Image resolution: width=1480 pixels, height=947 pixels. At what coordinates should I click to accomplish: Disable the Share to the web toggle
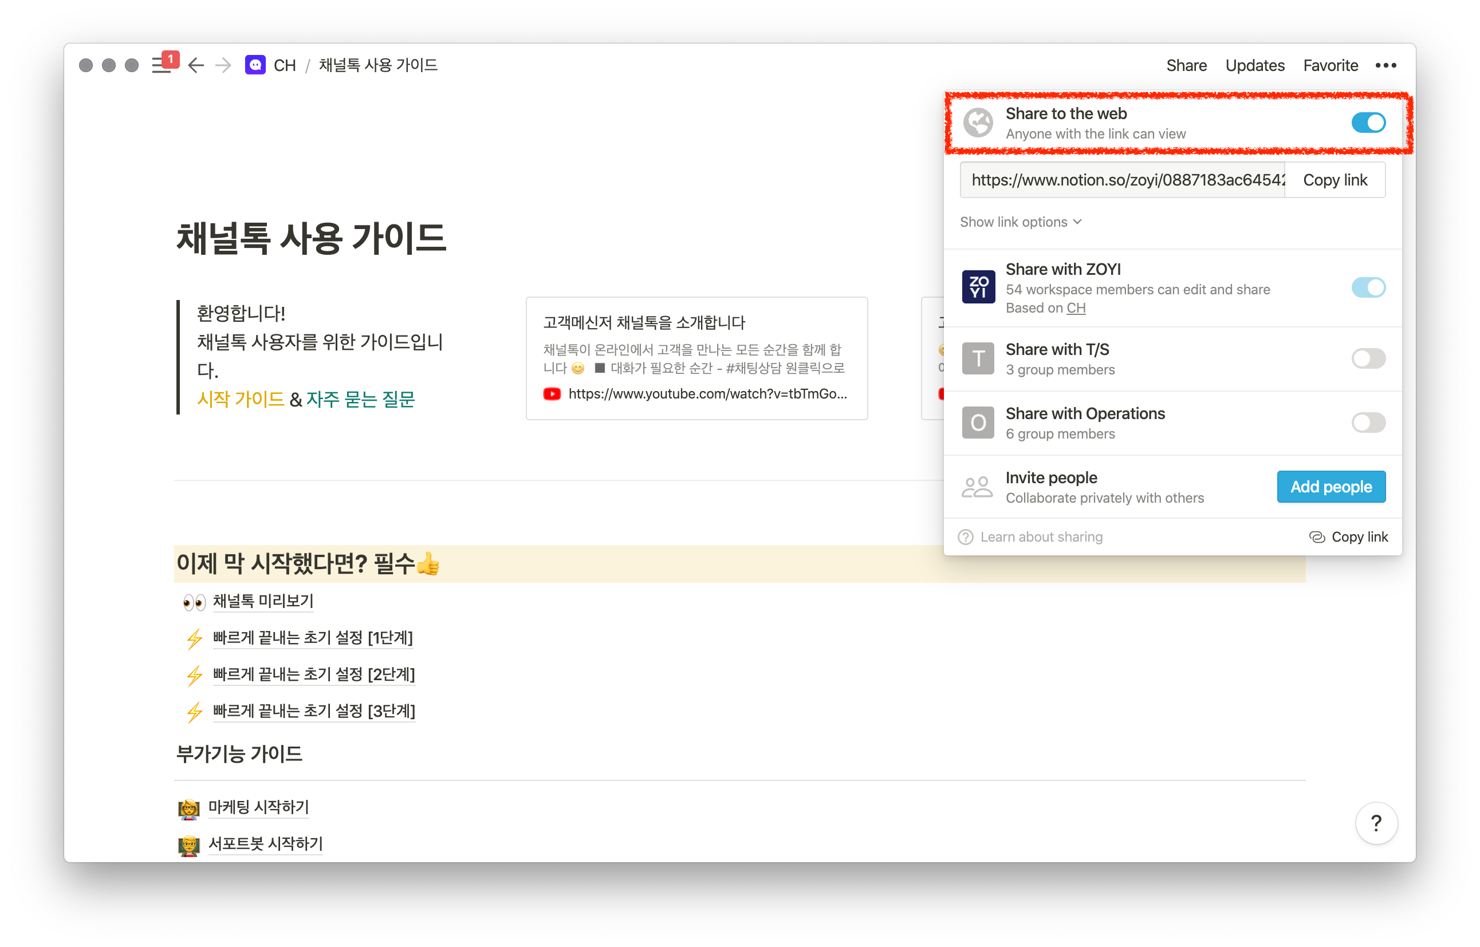click(x=1367, y=123)
